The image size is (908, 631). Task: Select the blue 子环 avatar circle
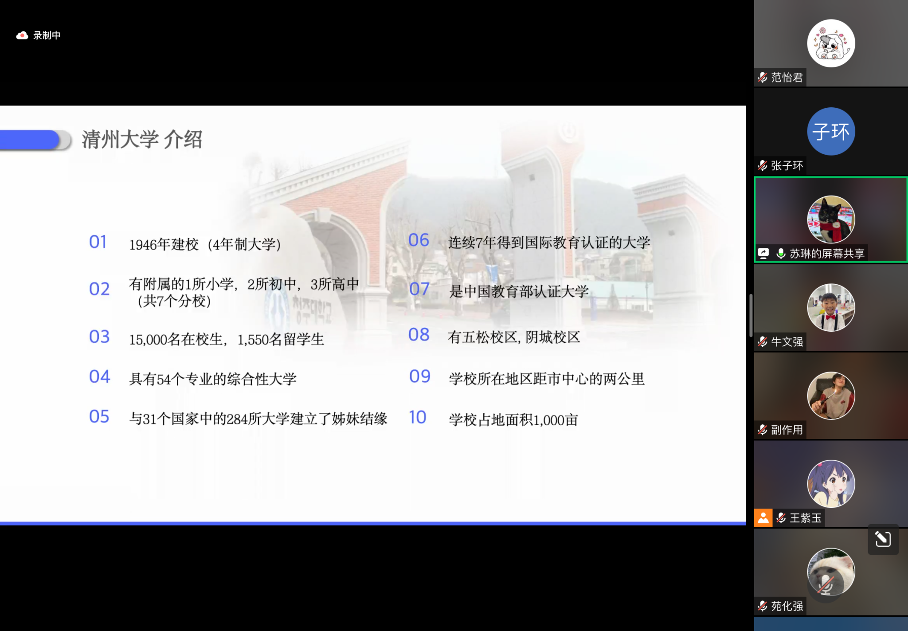831,131
